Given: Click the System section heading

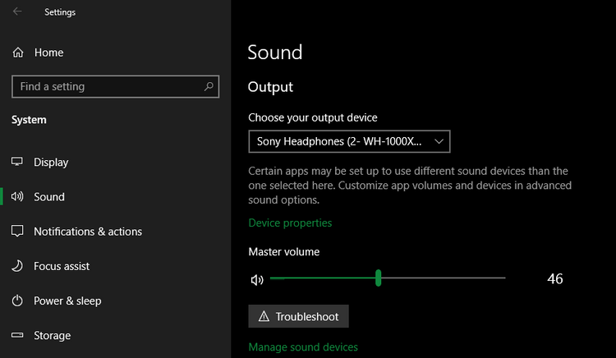Looking at the screenshot, I should point(29,120).
